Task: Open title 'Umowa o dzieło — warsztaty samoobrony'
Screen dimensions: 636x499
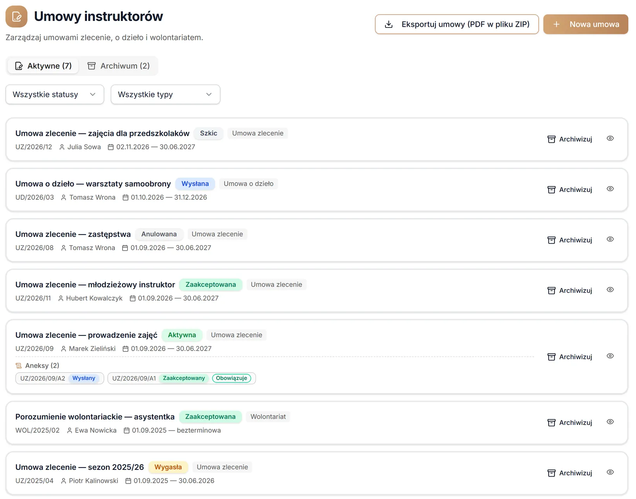Action: click(x=93, y=184)
